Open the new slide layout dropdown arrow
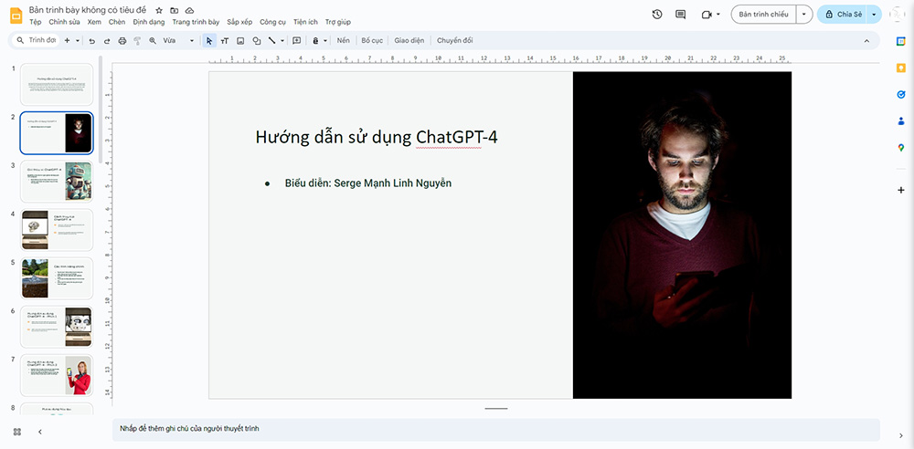The width and height of the screenshot is (914, 449). (x=78, y=41)
